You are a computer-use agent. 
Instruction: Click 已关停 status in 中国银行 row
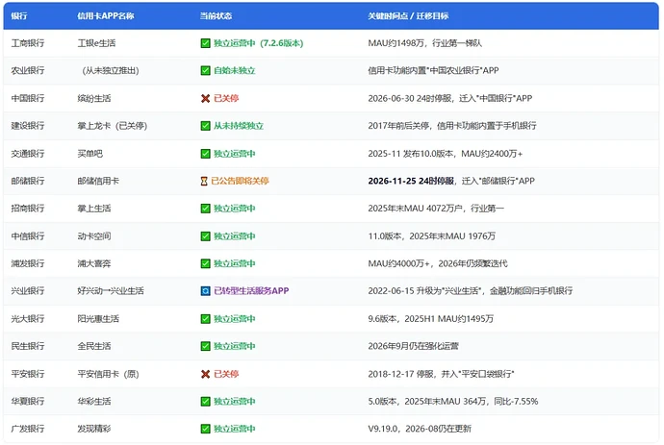click(x=226, y=99)
